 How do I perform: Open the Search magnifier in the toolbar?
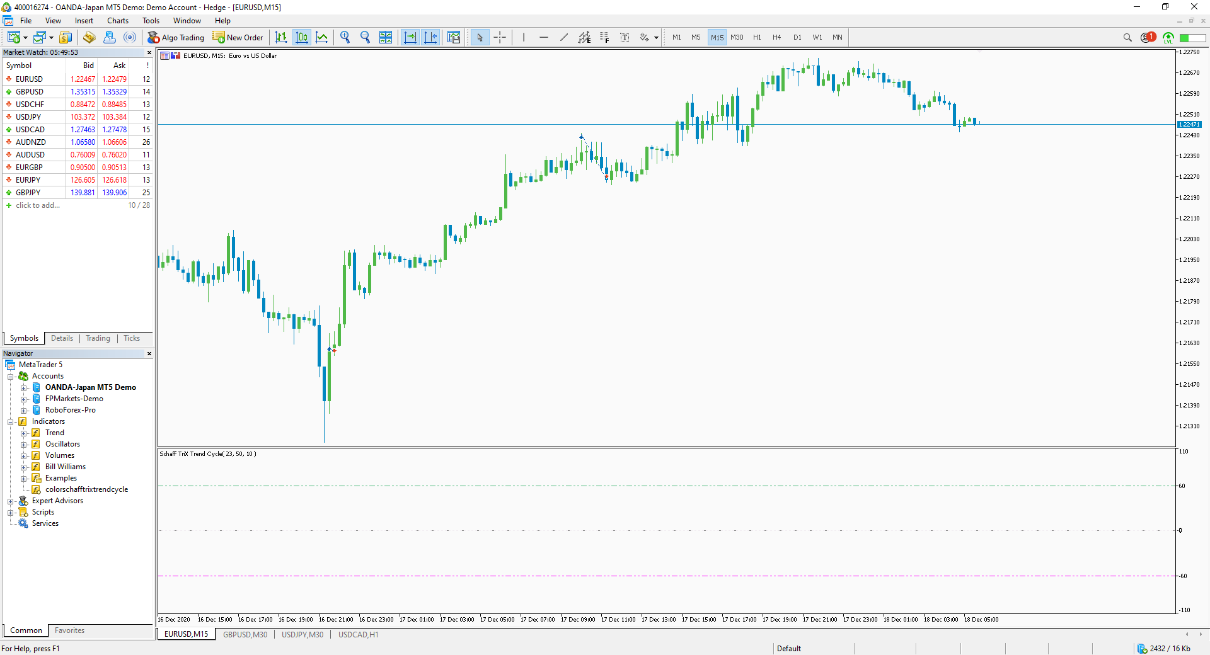1127,37
